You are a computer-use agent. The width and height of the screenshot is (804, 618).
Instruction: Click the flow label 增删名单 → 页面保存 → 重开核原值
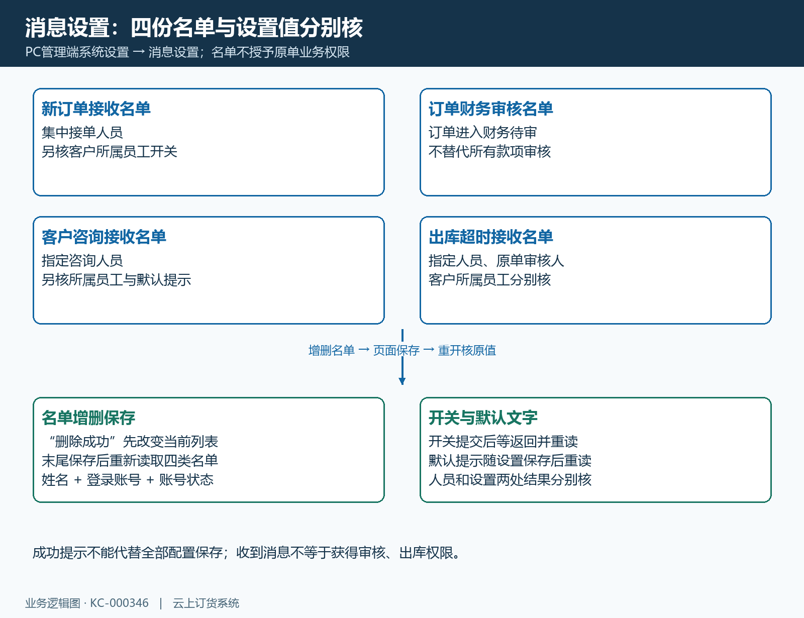(402, 350)
